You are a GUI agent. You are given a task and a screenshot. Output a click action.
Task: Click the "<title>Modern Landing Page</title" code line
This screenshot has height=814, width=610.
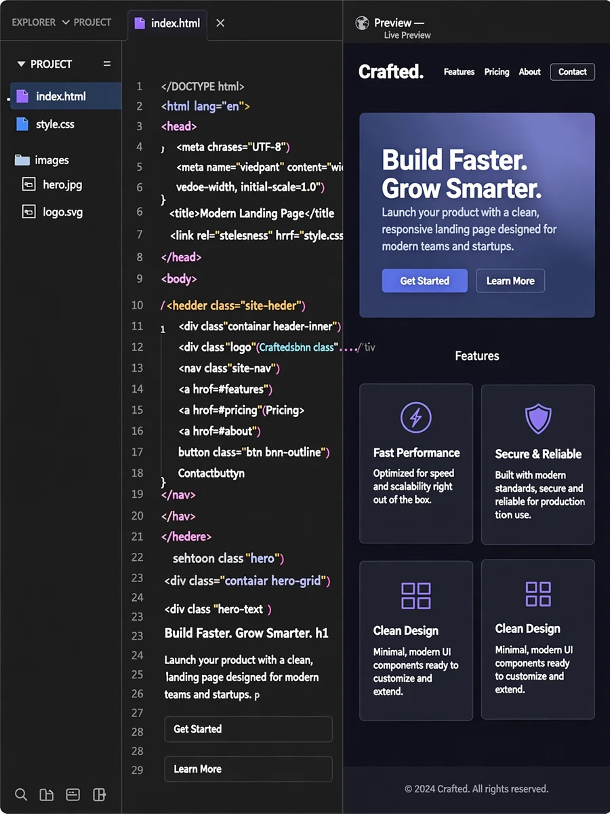[252, 213]
